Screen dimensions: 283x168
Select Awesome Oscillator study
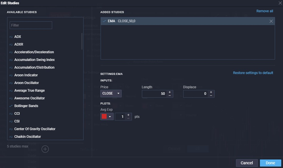point(29,98)
